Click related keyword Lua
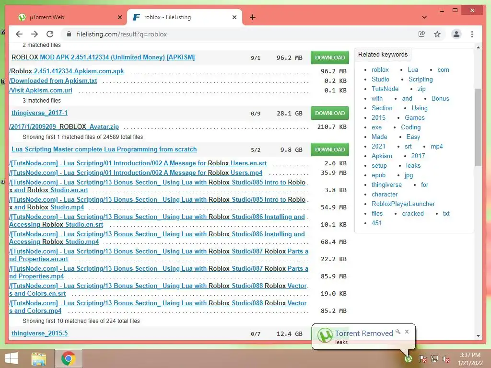Screen dimensions: 491x368 coord(413,70)
